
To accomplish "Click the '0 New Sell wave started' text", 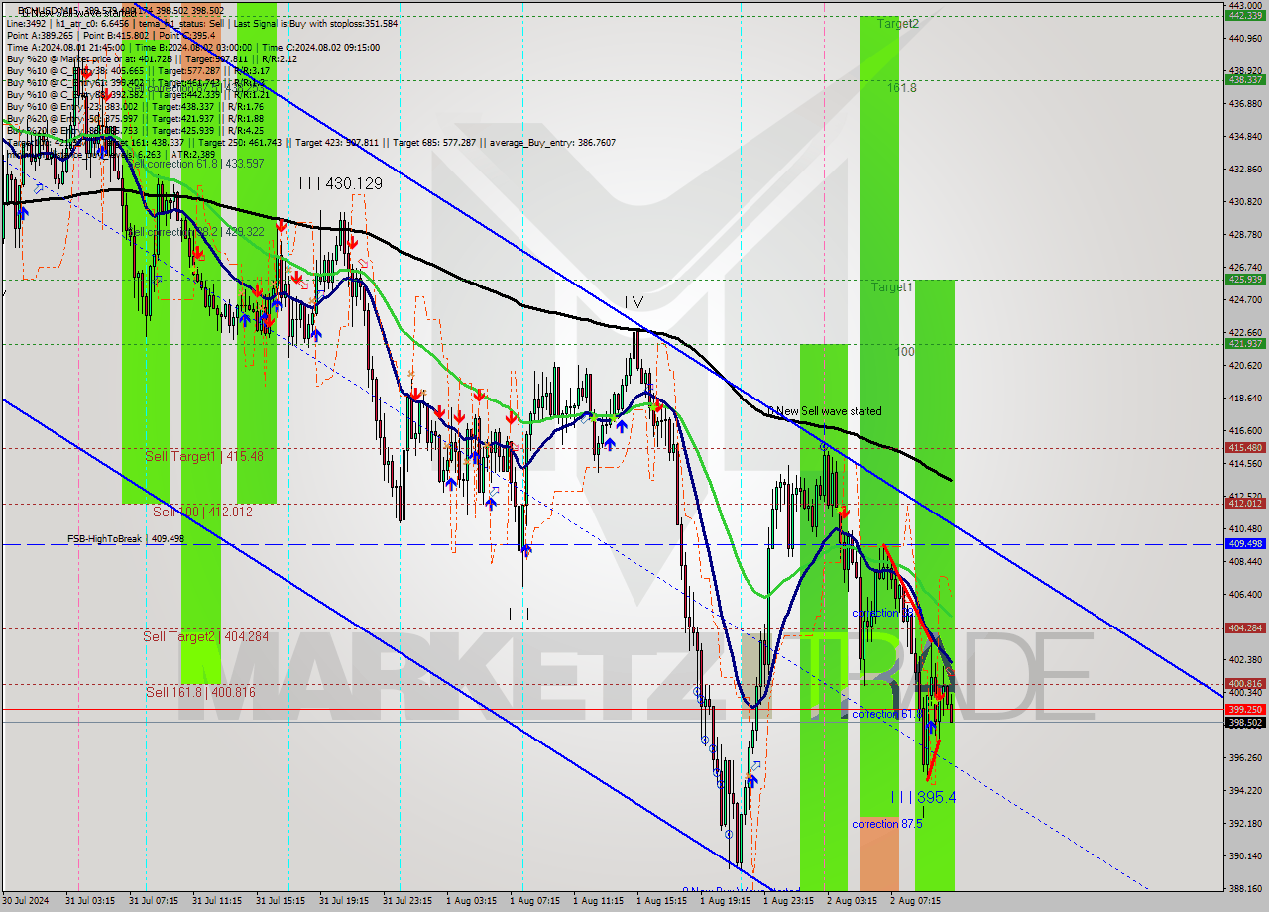I will click(825, 410).
